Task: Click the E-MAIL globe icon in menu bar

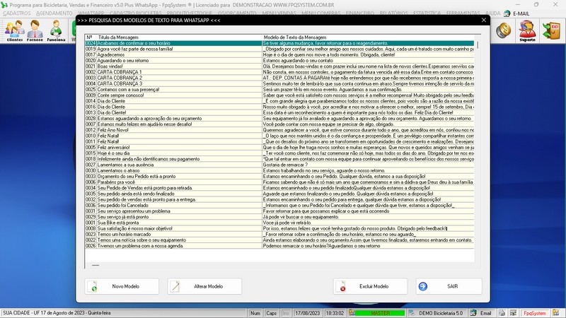Action: pos(507,13)
